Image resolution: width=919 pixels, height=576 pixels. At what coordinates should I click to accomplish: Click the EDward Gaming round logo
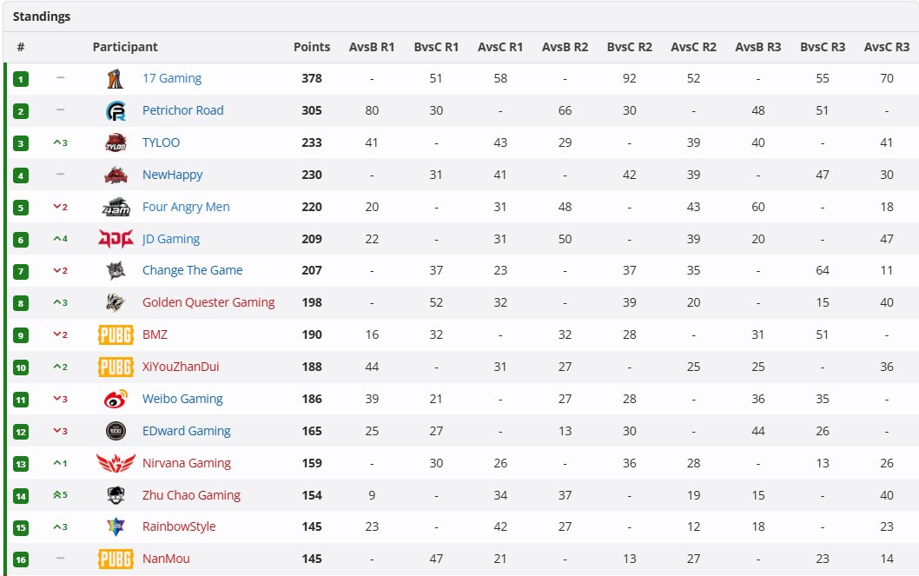point(116,431)
